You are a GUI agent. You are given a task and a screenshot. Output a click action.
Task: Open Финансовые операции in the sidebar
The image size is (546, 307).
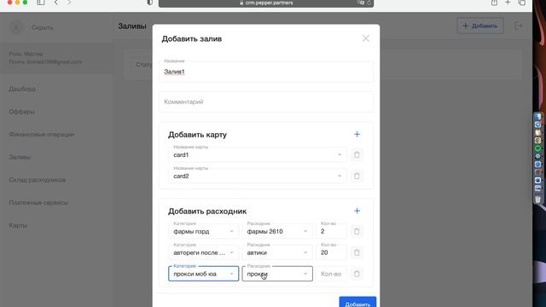(42, 135)
